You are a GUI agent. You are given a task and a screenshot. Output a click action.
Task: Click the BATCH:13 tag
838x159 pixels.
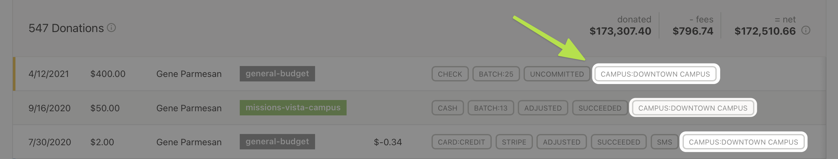(490, 108)
